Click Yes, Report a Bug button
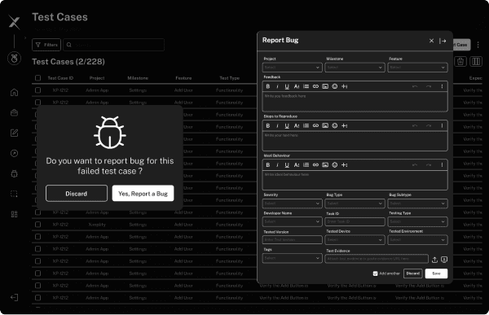Viewport: 489px width, 315px height. pos(143,194)
